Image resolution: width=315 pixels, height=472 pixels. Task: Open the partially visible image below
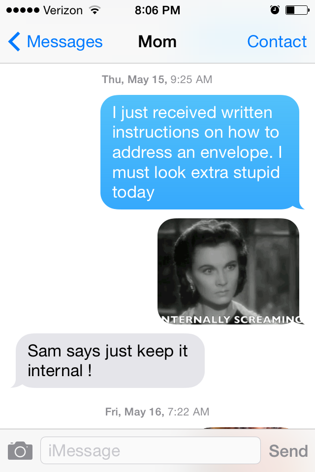tap(246, 428)
